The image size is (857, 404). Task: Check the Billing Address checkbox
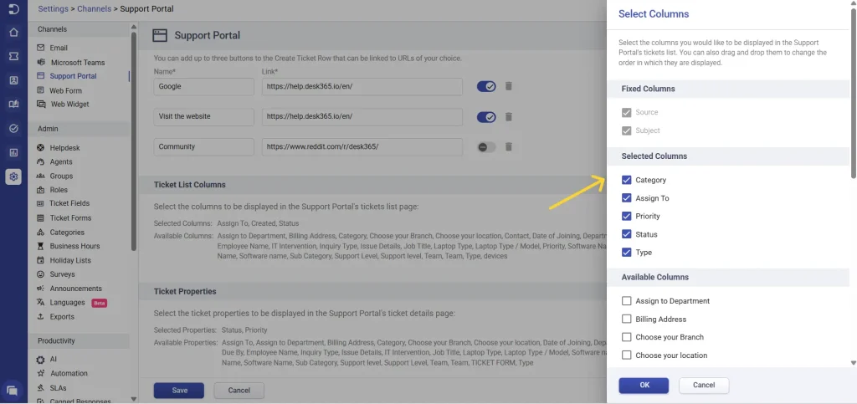626,319
